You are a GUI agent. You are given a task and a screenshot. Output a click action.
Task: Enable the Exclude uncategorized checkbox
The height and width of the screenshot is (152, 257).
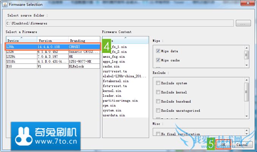(x=158, y=110)
